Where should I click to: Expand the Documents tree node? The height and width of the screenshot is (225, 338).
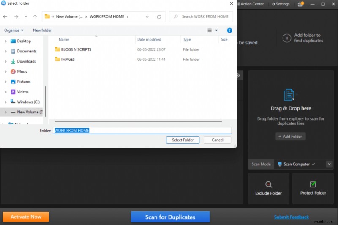(x=5, y=51)
